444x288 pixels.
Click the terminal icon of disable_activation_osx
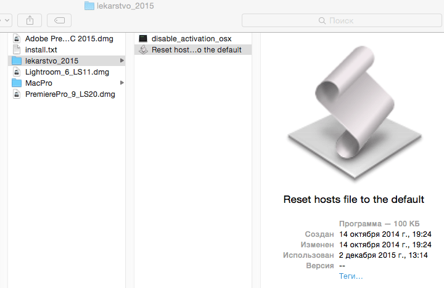[x=143, y=38]
